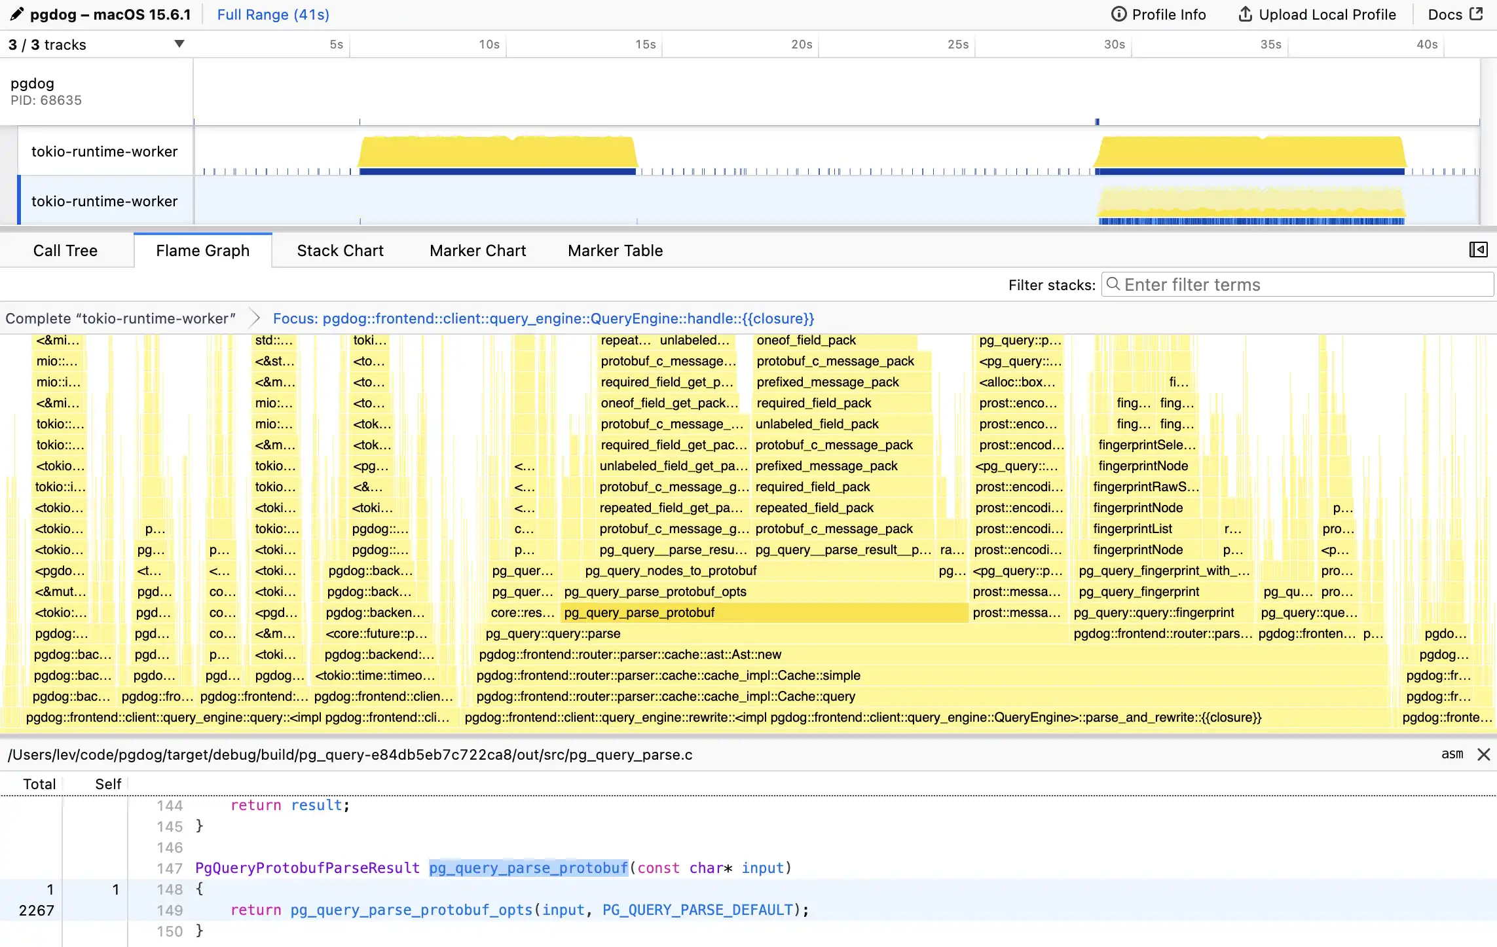Toggle the sidebar panel icon
This screenshot has width=1497, height=947.
click(1478, 250)
